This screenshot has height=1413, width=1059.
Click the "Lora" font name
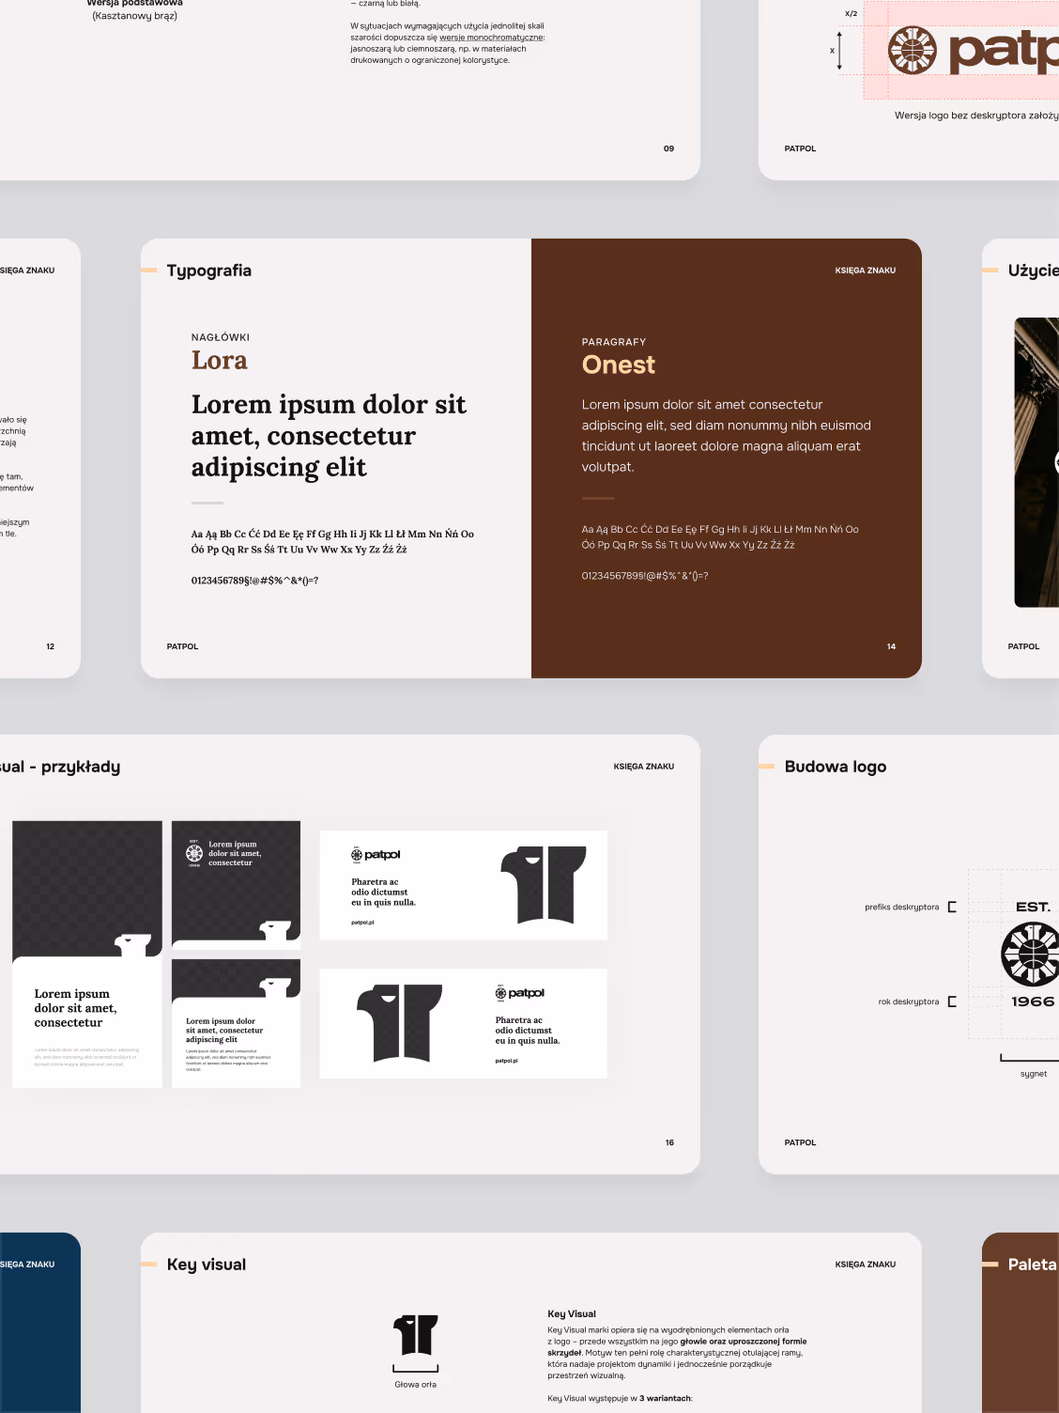[x=220, y=361]
